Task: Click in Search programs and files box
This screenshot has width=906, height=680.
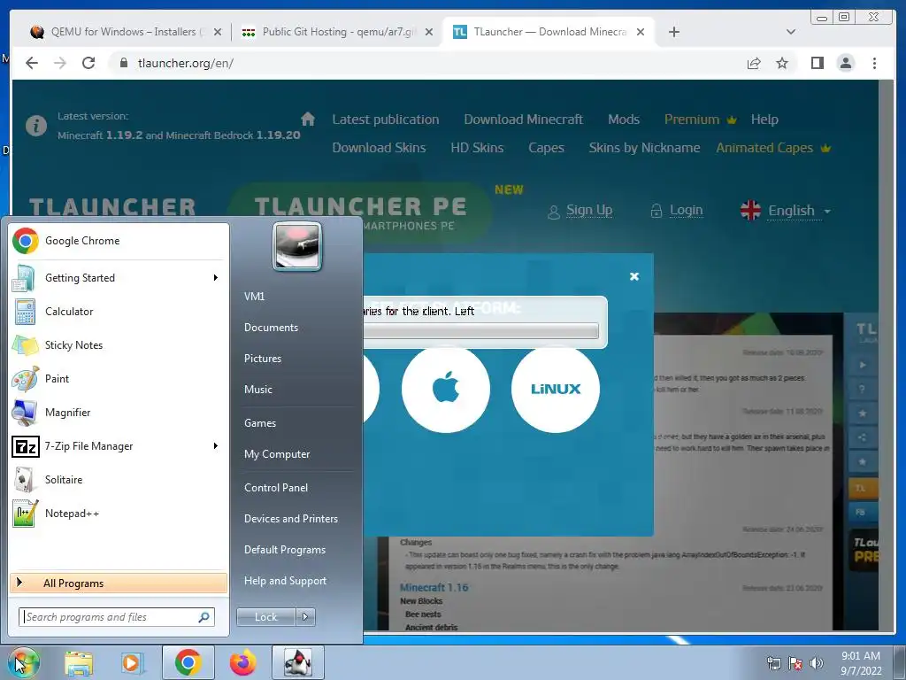Action: point(116,617)
